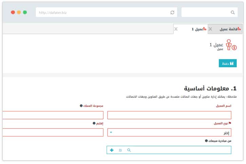Click the dafater.biz address bar
Screen dimensions: 246x164
pos(102,13)
